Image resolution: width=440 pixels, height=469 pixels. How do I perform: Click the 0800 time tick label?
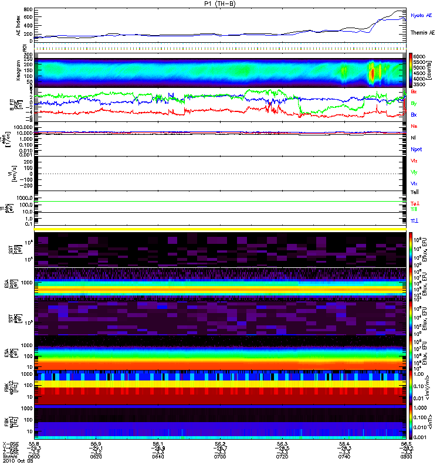tap(406, 457)
